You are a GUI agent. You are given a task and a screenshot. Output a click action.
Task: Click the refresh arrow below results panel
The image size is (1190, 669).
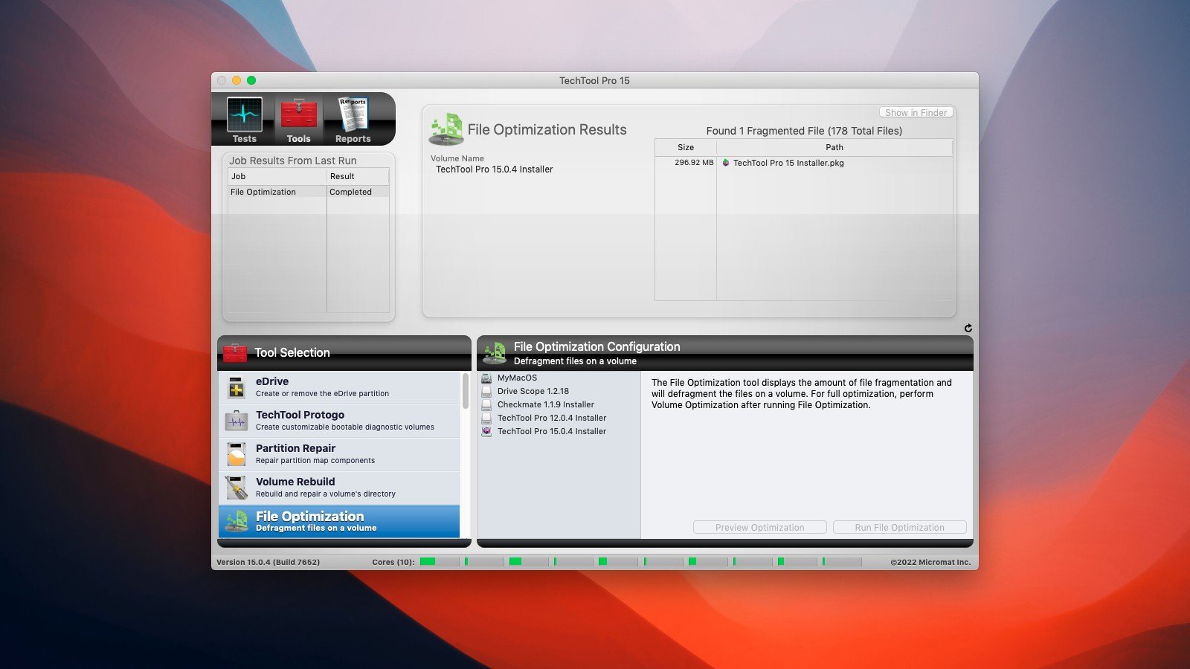click(x=968, y=328)
